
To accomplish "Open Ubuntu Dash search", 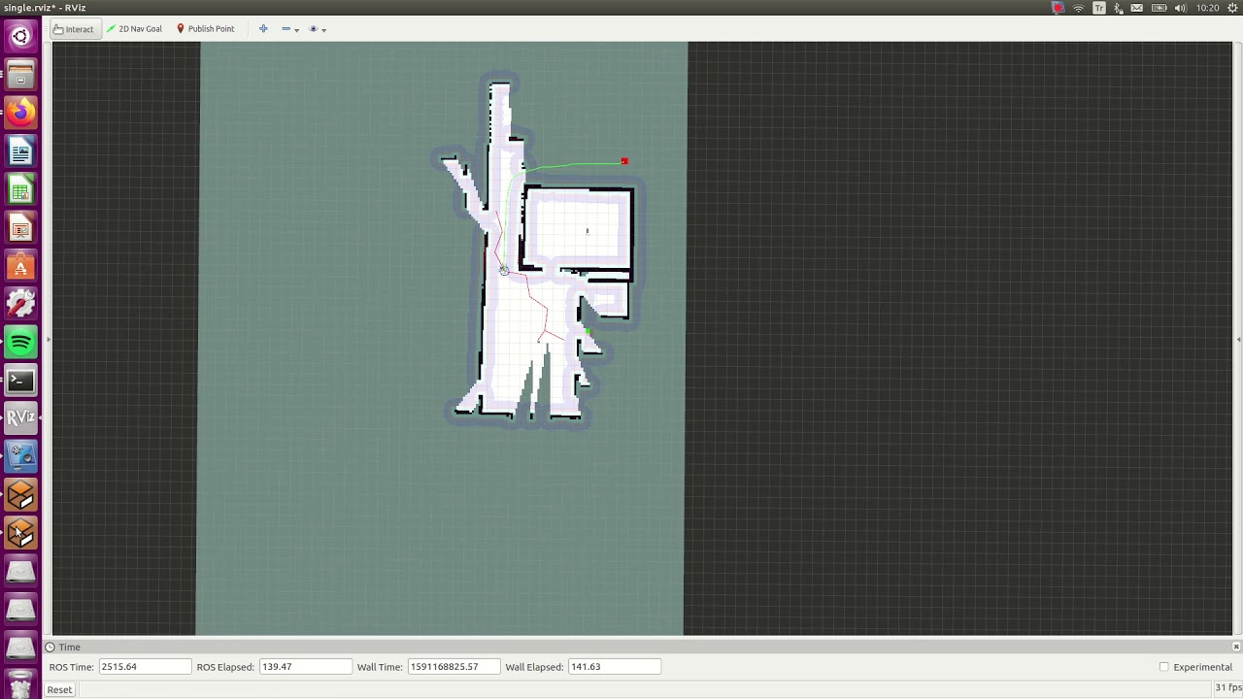I will pos(20,37).
